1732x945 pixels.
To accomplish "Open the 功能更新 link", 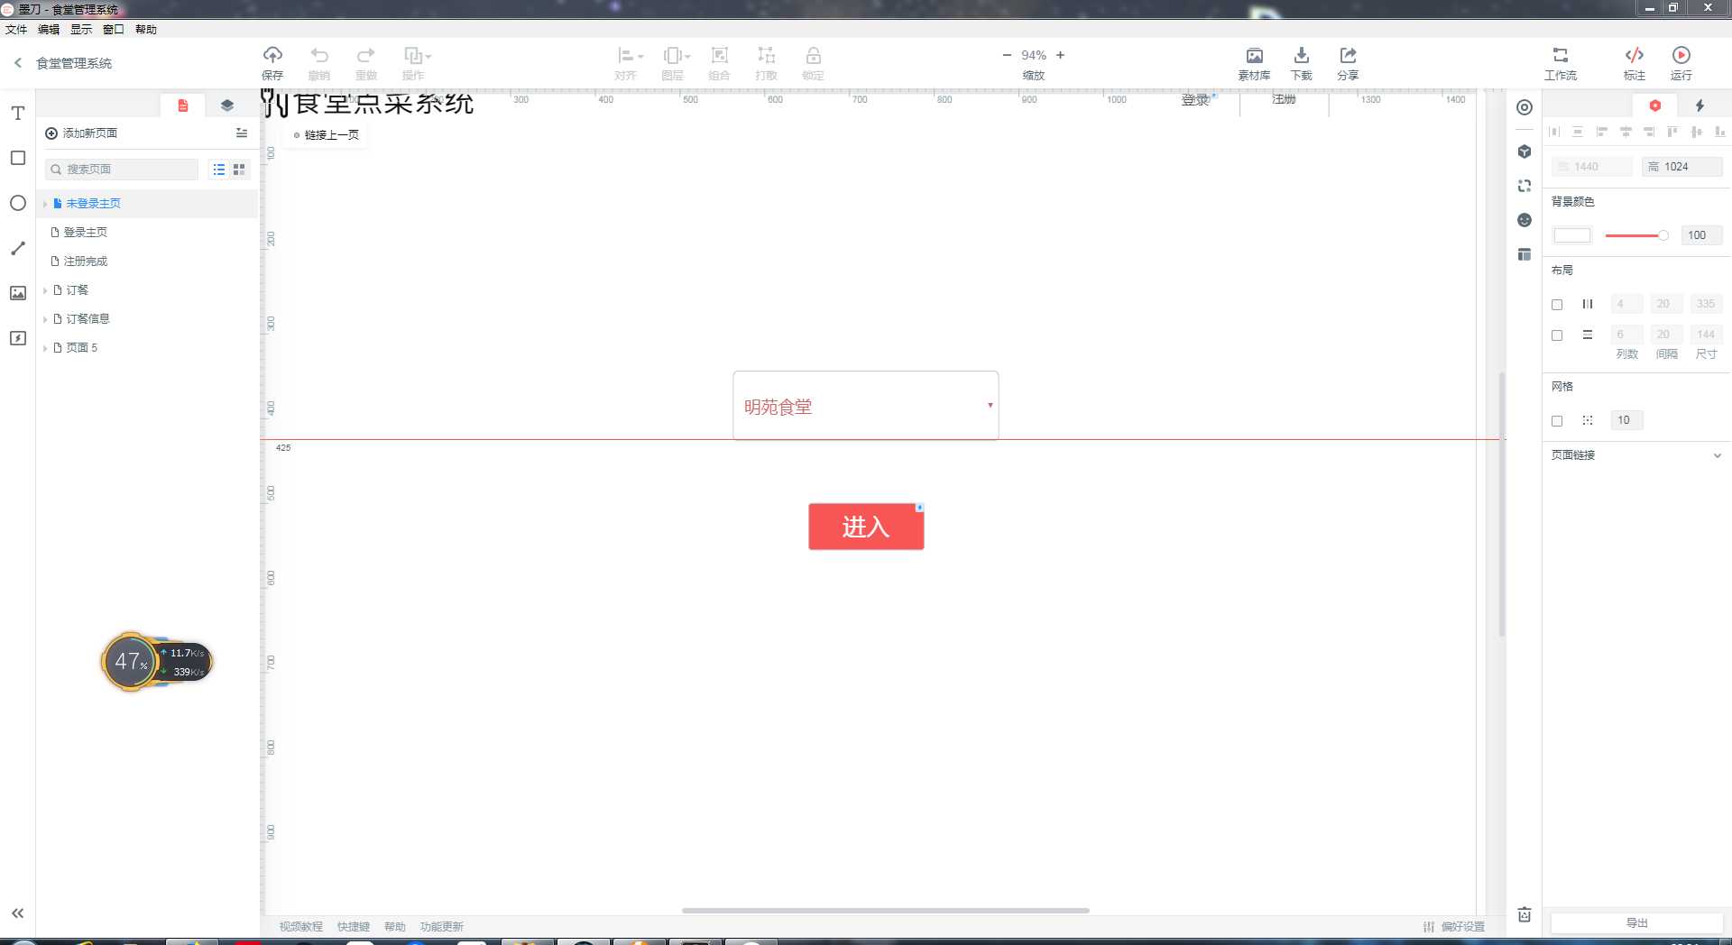I will (442, 927).
